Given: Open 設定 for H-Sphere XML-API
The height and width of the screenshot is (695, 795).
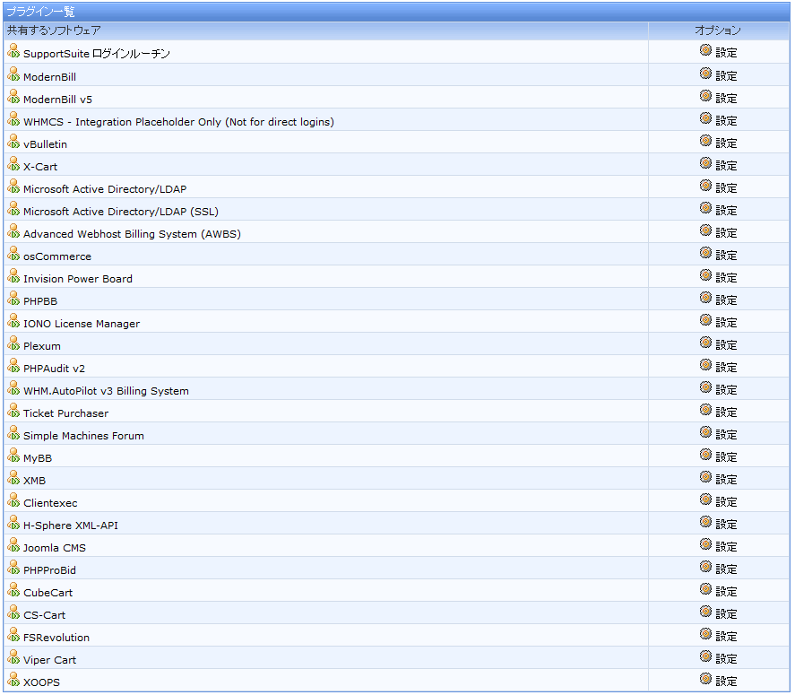Looking at the screenshot, I should 726,524.
